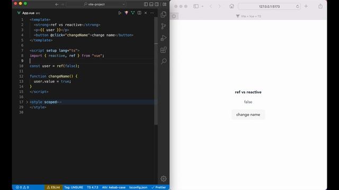Click the pinned tab icon at Safari's tab bar left
The height and width of the screenshot is (190, 339).
click(174, 16)
